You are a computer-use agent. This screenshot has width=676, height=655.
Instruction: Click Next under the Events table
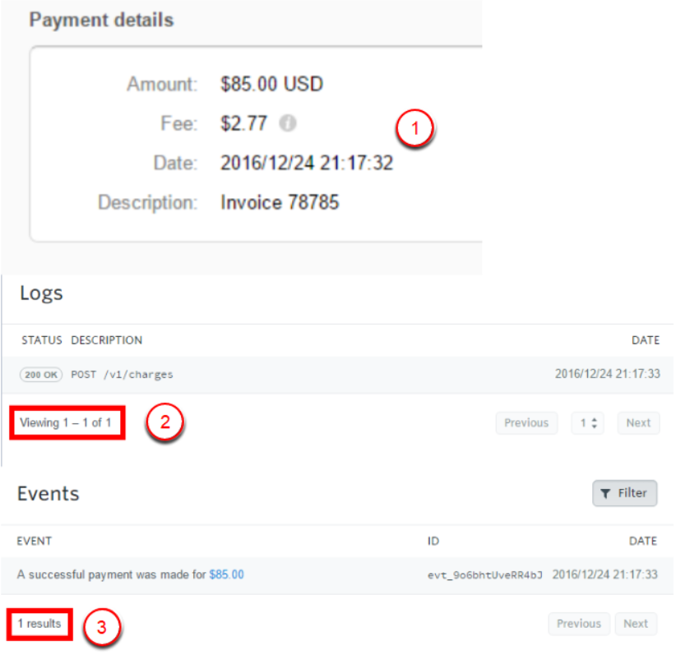coord(636,624)
